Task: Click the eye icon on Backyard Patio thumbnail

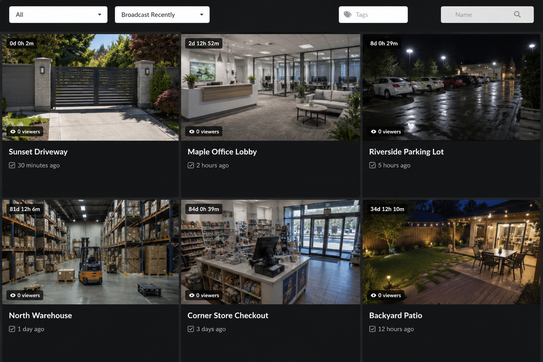Action: (374, 295)
